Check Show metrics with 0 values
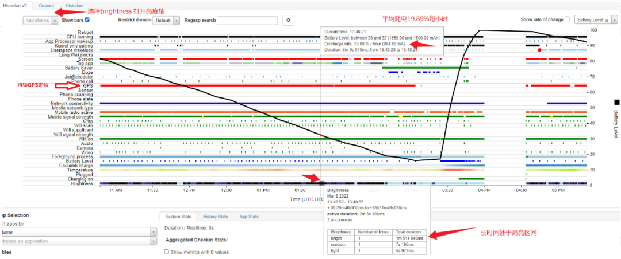The image size is (621, 259). pos(167,252)
